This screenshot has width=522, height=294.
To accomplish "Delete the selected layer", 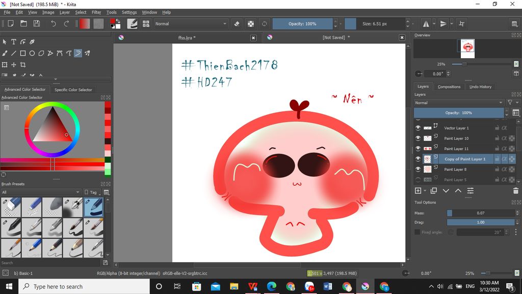I will [516, 191].
